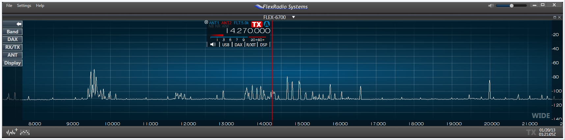Expand the slice DAX options
This screenshot has height=140, width=565.
(x=238, y=45)
